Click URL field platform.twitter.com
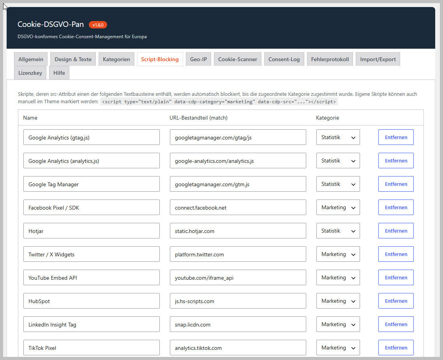Viewport: 443px width, 360px height. pyautogui.click(x=238, y=254)
